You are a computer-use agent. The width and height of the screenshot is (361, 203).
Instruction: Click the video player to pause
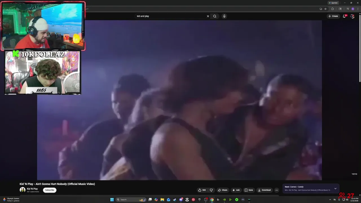point(179,100)
